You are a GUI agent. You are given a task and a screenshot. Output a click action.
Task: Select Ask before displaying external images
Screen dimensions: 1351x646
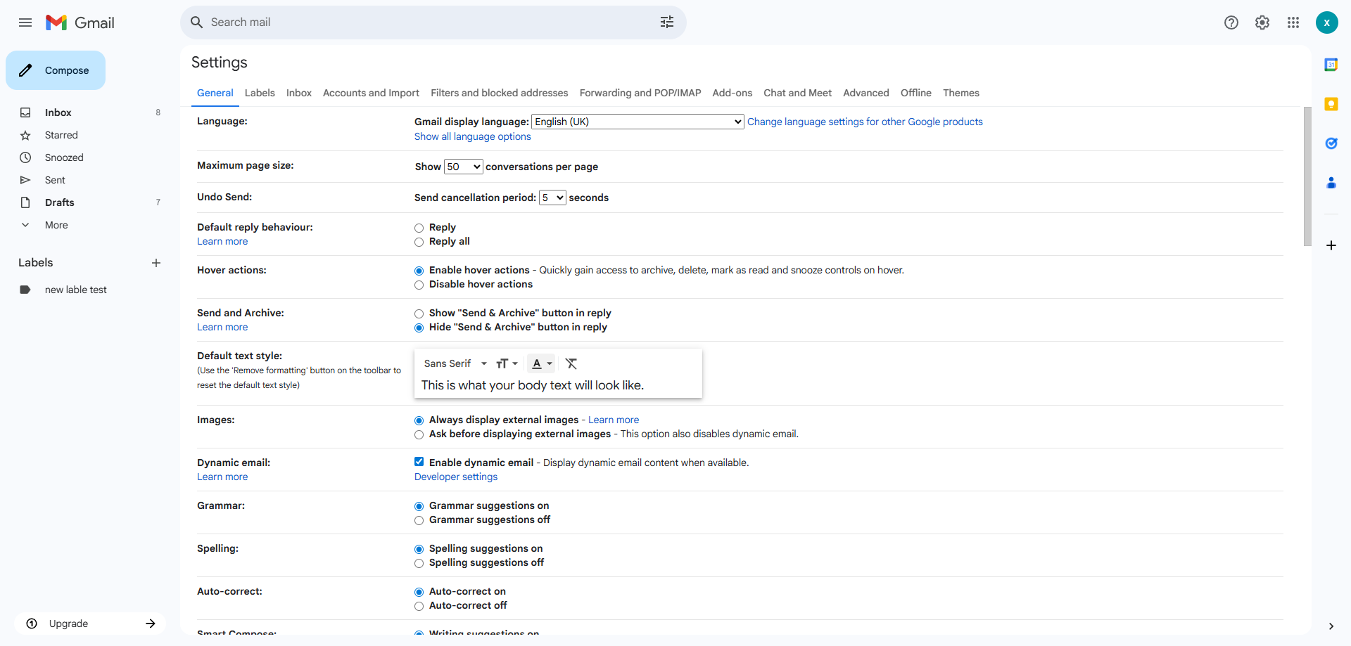[419, 434]
